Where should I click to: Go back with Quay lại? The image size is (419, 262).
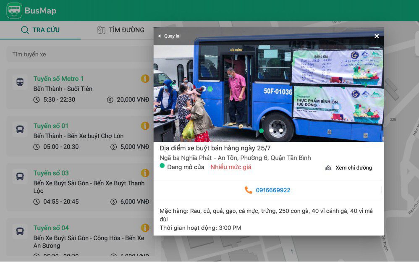click(169, 36)
